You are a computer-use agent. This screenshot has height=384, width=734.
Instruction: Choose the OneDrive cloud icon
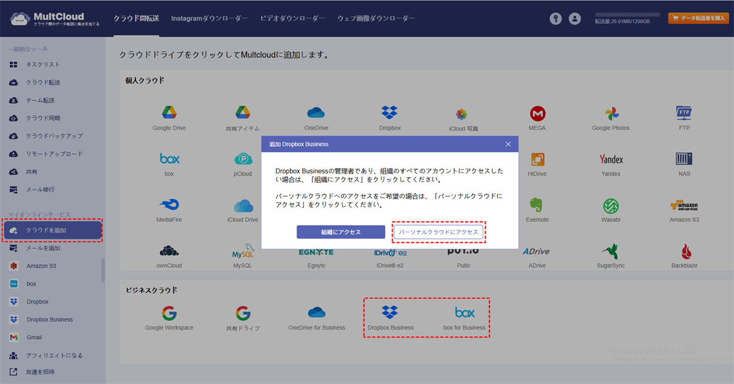tap(316, 113)
